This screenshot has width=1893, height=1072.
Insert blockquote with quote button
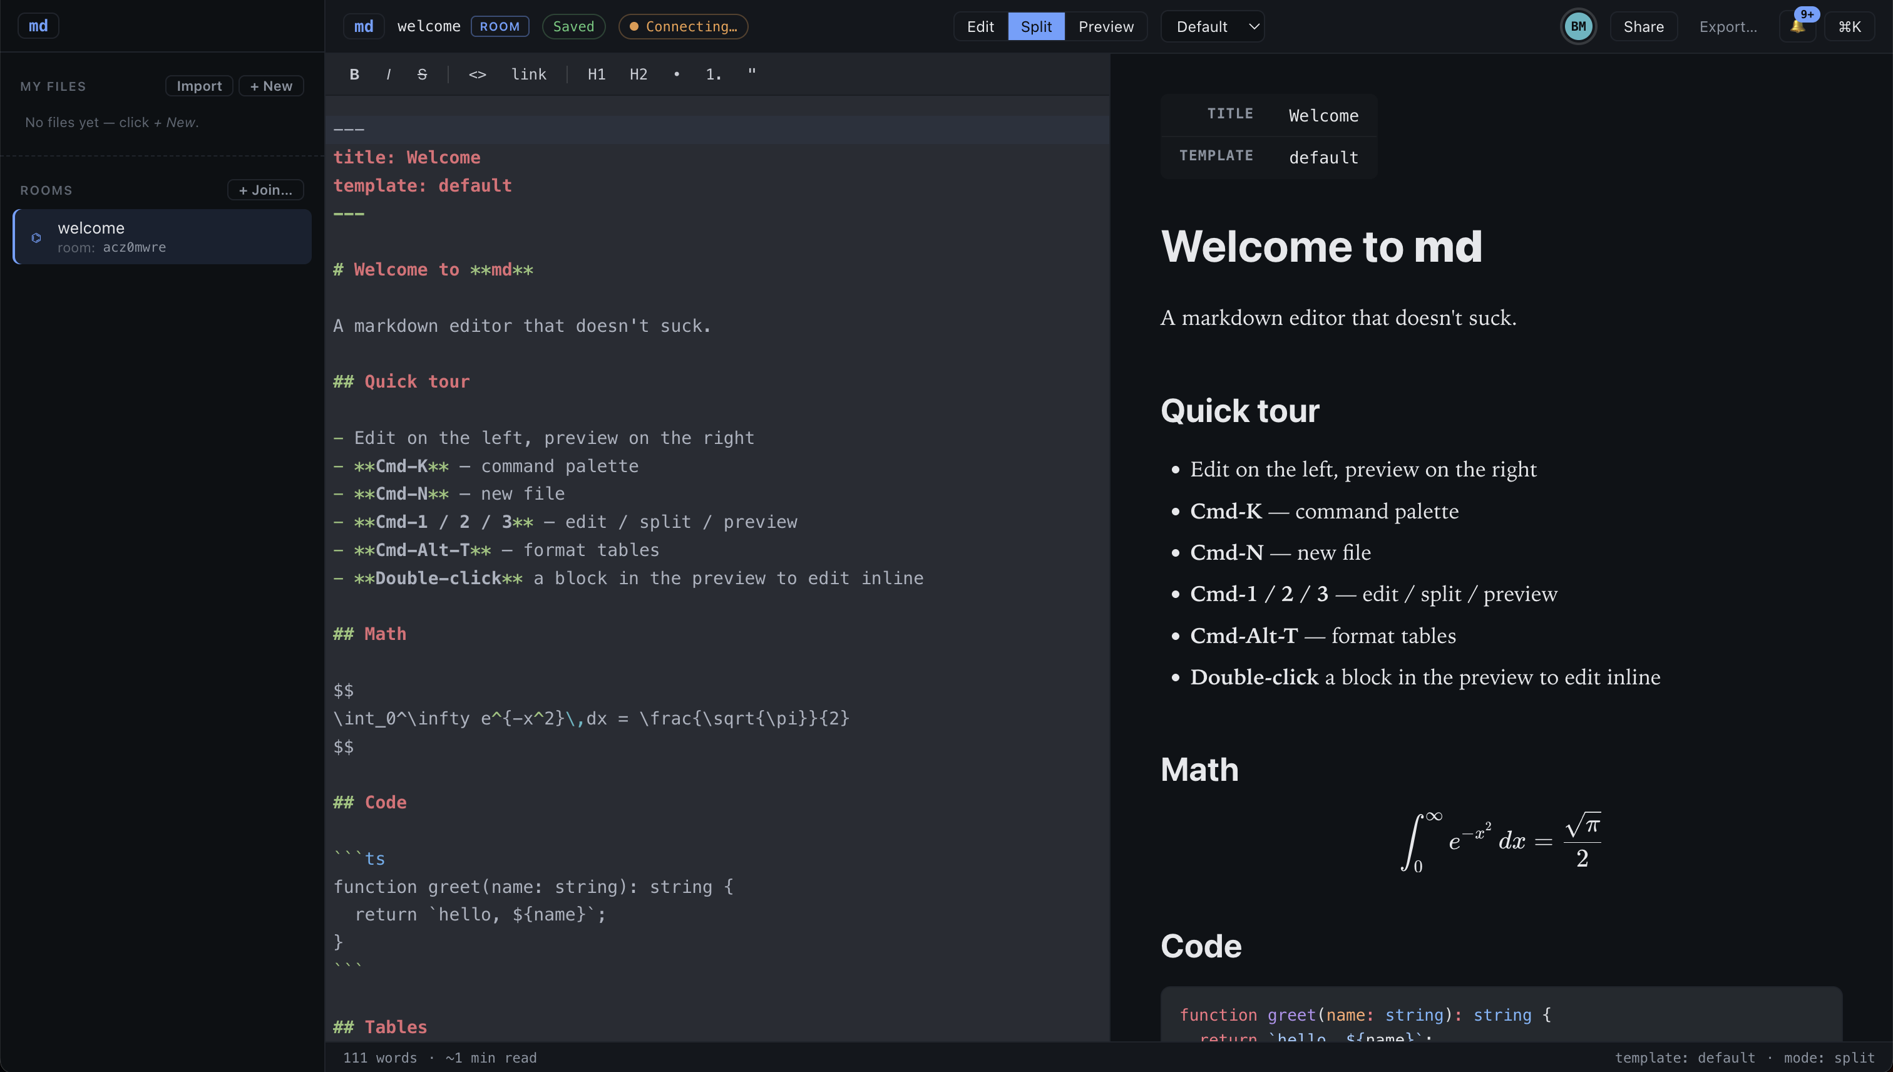point(751,75)
